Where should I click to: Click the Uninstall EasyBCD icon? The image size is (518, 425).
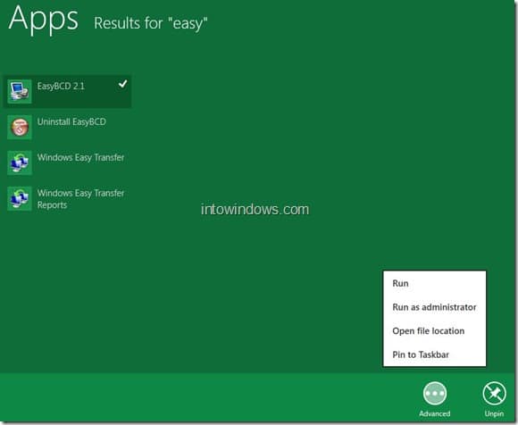(20, 127)
